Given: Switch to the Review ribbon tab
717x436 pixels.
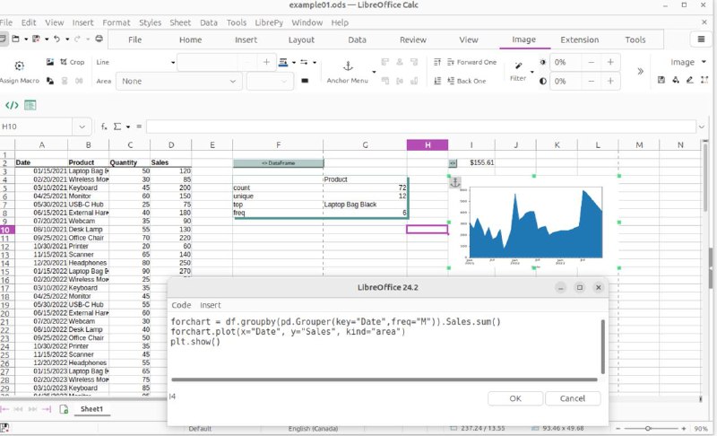Looking at the screenshot, I should [x=413, y=39].
